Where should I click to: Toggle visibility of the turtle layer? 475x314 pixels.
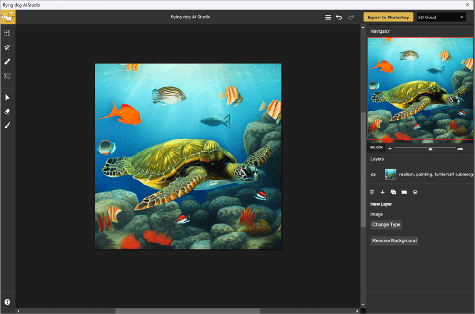click(373, 175)
